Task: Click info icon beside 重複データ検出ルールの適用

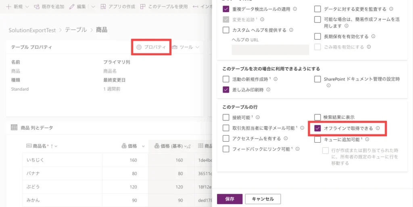Action: 295,9
